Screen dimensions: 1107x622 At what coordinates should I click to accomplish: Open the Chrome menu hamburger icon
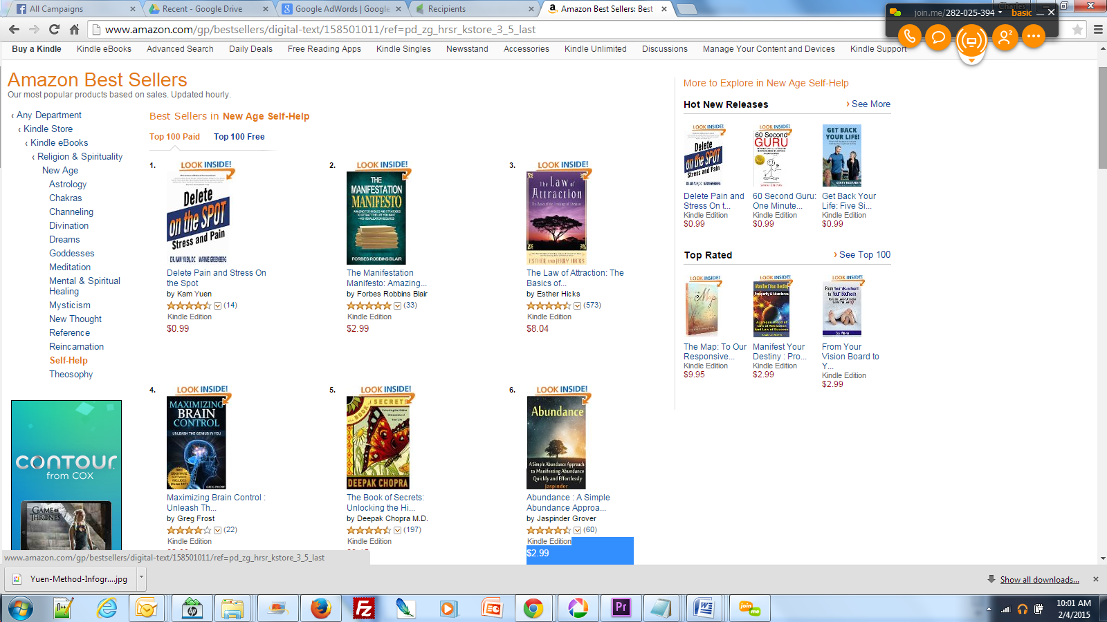pyautogui.click(x=1098, y=30)
